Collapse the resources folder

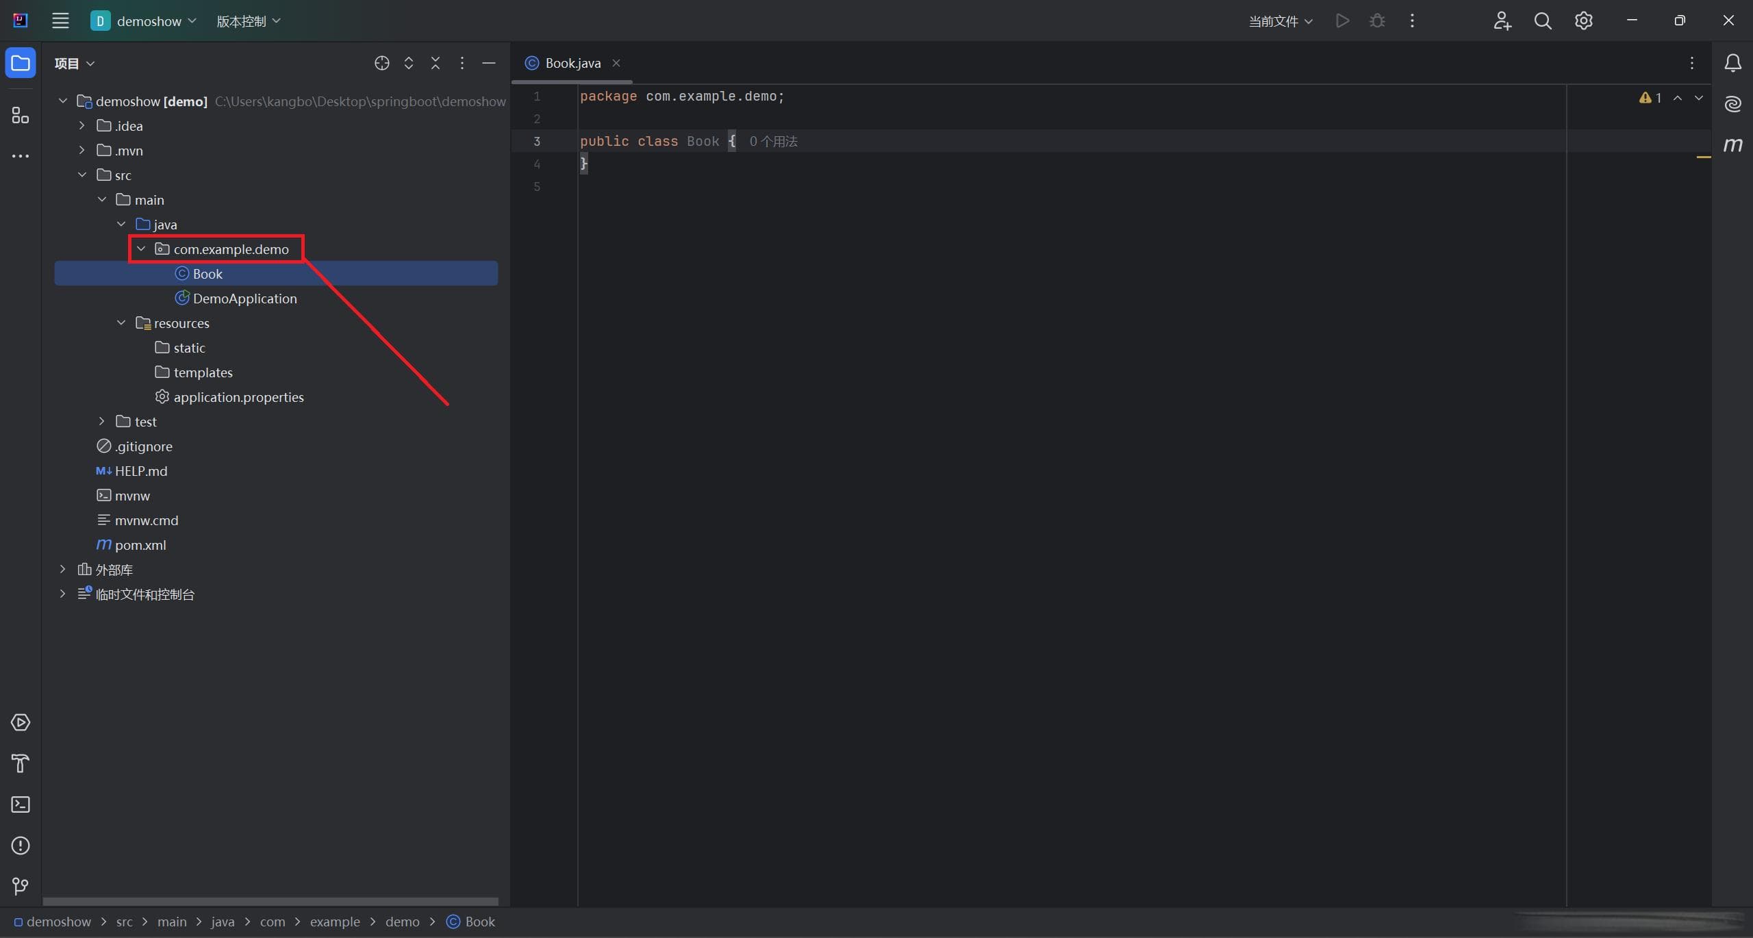(x=121, y=322)
